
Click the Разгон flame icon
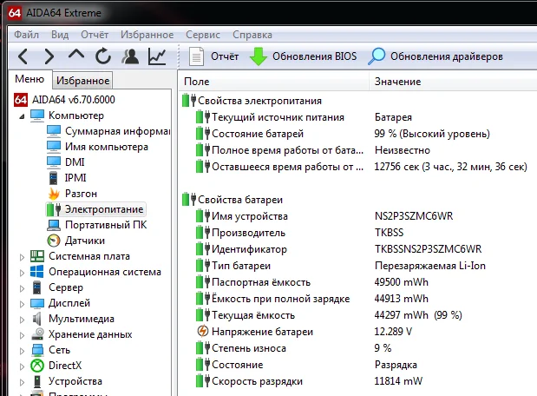54,194
